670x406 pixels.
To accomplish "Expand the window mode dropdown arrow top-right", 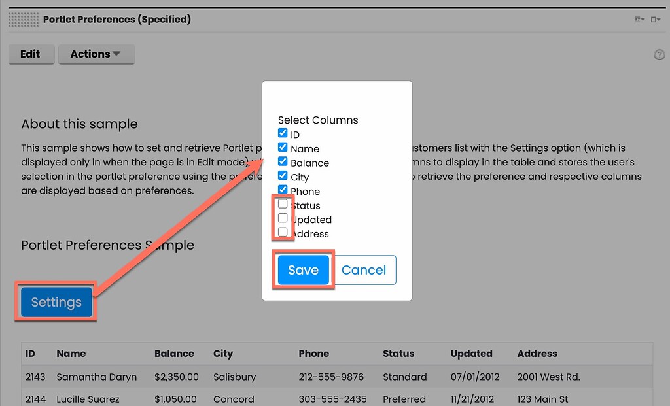I will click(660, 20).
